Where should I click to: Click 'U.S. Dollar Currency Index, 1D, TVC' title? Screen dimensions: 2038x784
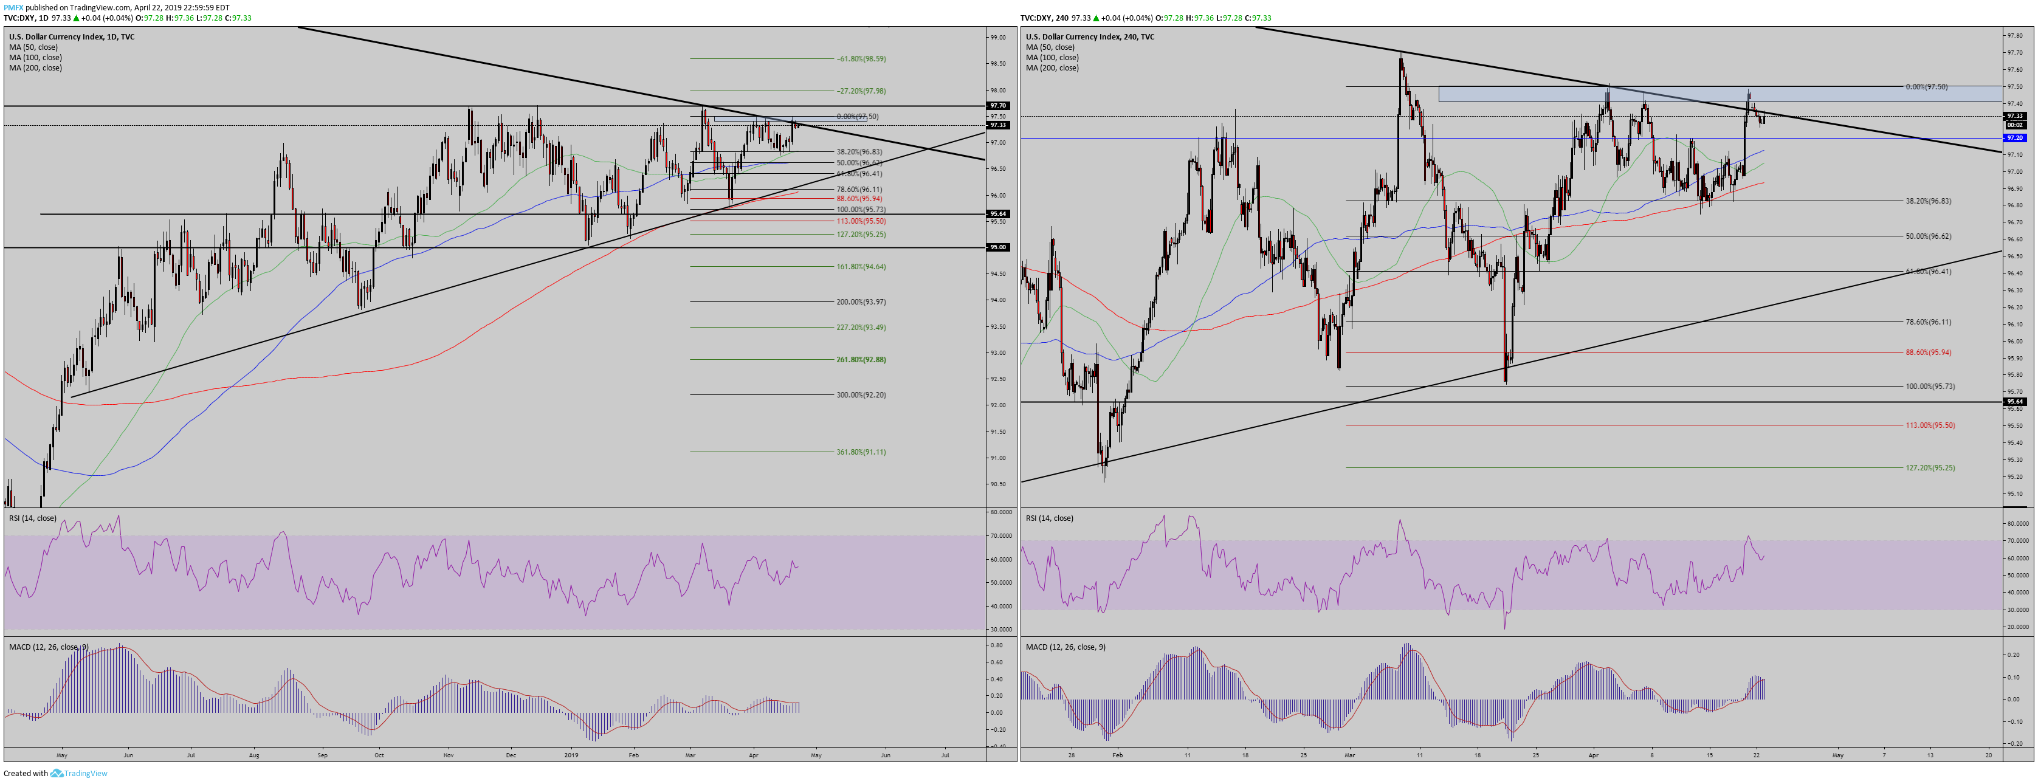point(72,37)
